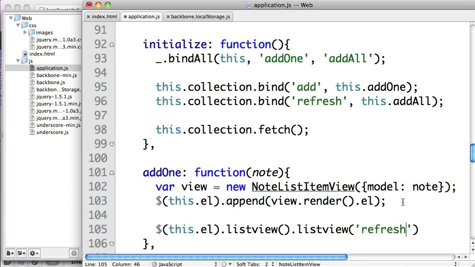This screenshot has width=475, height=267.
Task: Open jquery.m…1.0a3.css file in tree
Action: [59, 40]
